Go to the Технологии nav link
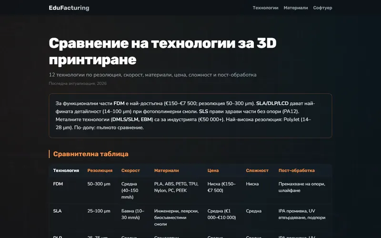Image resolution: width=381 pixels, height=238 pixels. (x=265, y=8)
